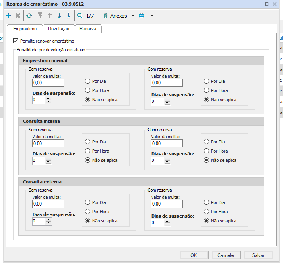Go to the next record down arrow
The height and width of the screenshot is (267, 283).
59,16
